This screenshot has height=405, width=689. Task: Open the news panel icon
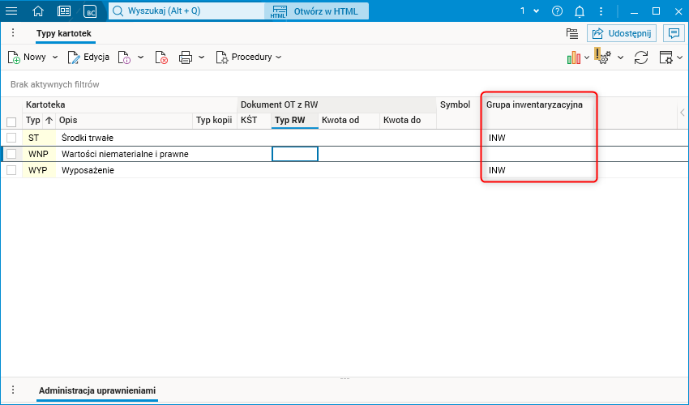coord(64,11)
